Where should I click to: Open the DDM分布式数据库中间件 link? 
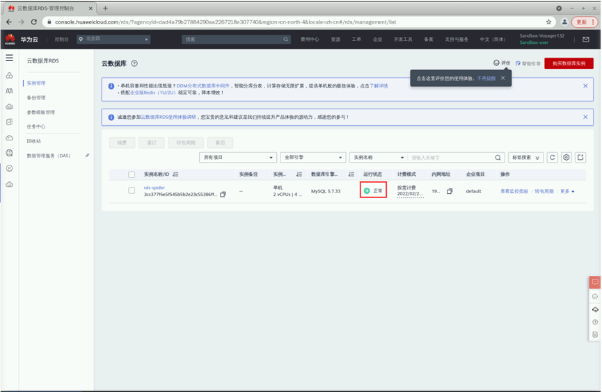203,86
